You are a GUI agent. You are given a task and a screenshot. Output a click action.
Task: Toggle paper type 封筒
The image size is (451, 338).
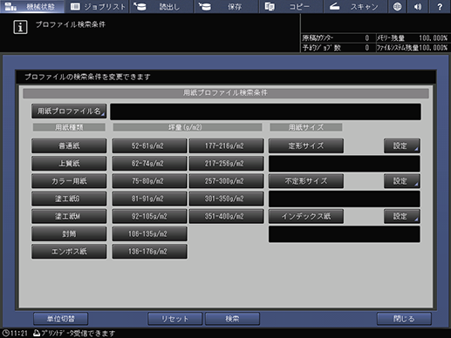69,233
